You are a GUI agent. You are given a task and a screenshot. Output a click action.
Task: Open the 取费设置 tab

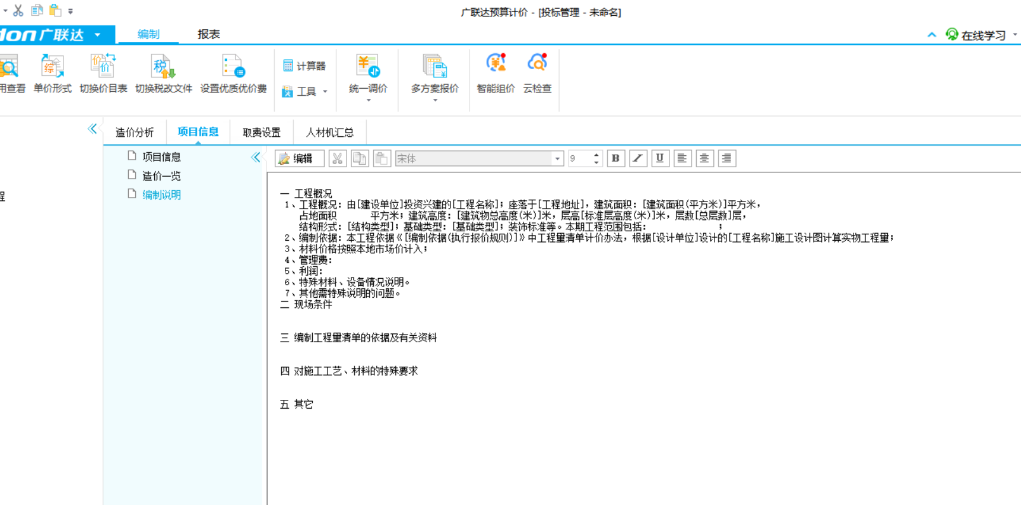coord(261,132)
